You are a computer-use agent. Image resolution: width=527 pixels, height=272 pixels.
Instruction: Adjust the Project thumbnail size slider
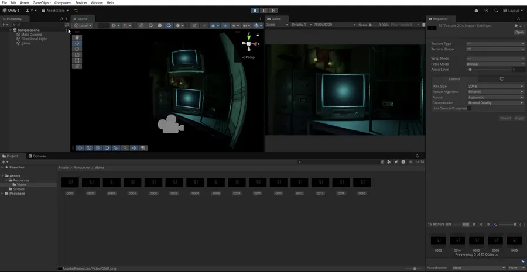pyautogui.click(x=415, y=268)
